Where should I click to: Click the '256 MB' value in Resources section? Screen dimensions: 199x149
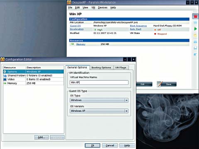click(x=105, y=44)
